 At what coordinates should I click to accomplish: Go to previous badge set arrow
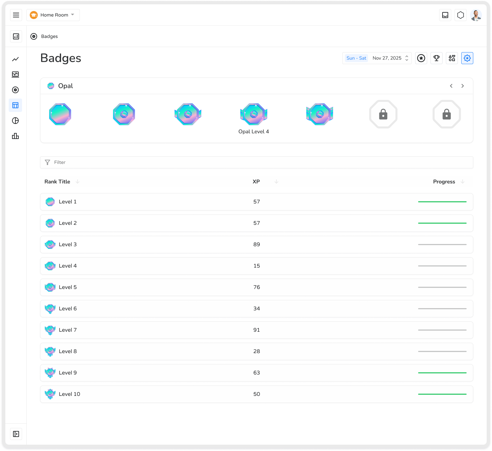click(x=451, y=86)
